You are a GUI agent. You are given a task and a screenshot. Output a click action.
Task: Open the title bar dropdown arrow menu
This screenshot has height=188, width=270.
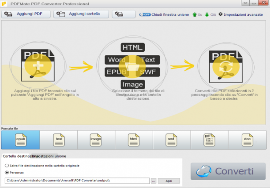coord(245,3)
